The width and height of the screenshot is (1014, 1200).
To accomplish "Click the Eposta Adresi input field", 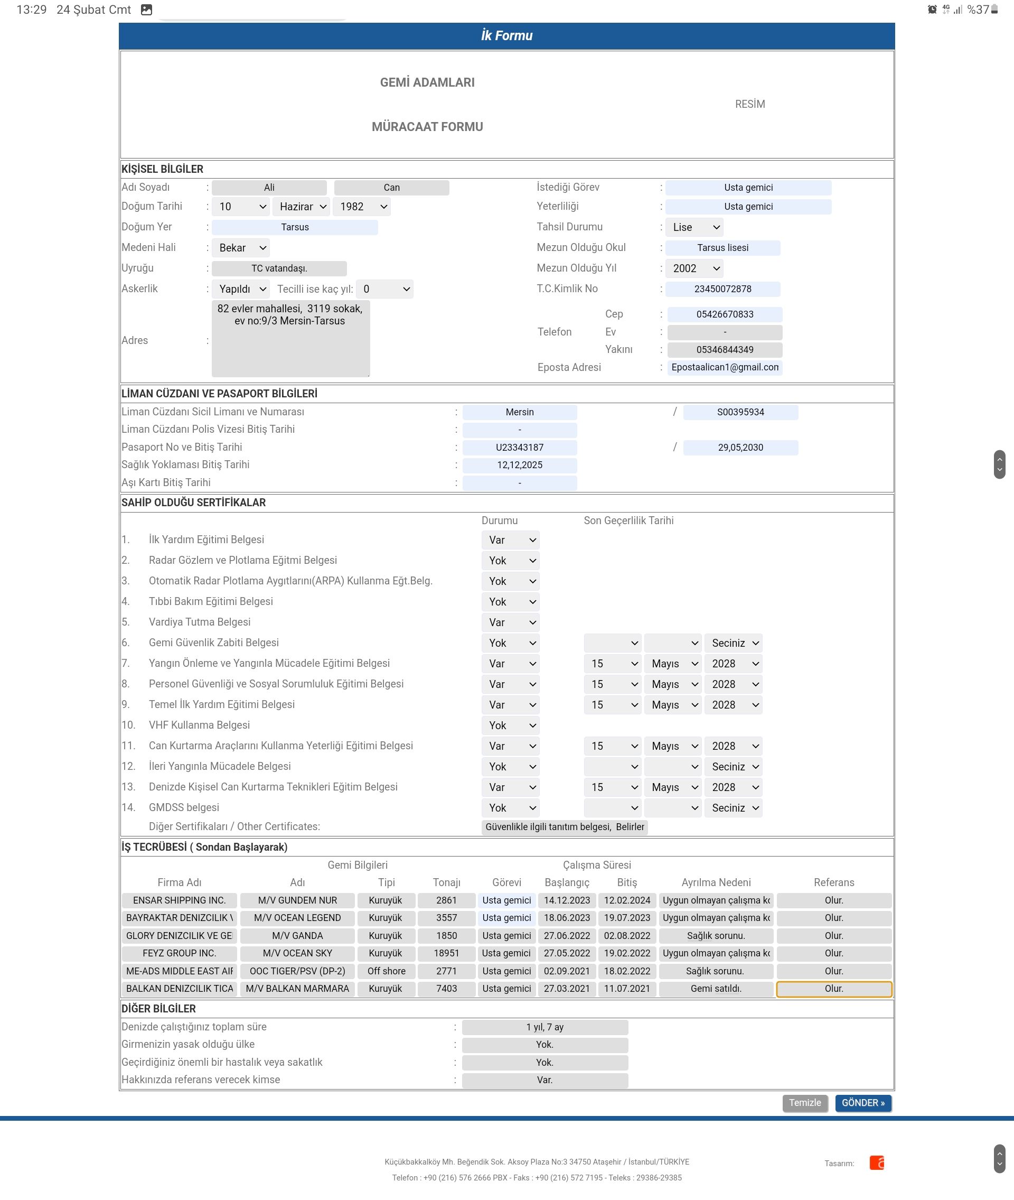I will click(724, 367).
